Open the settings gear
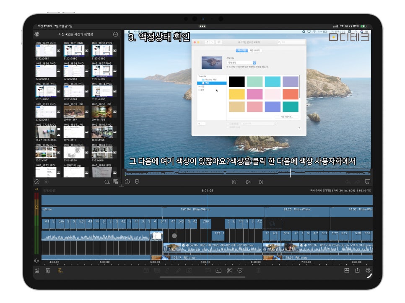The width and height of the screenshot is (405, 303). click(x=368, y=270)
